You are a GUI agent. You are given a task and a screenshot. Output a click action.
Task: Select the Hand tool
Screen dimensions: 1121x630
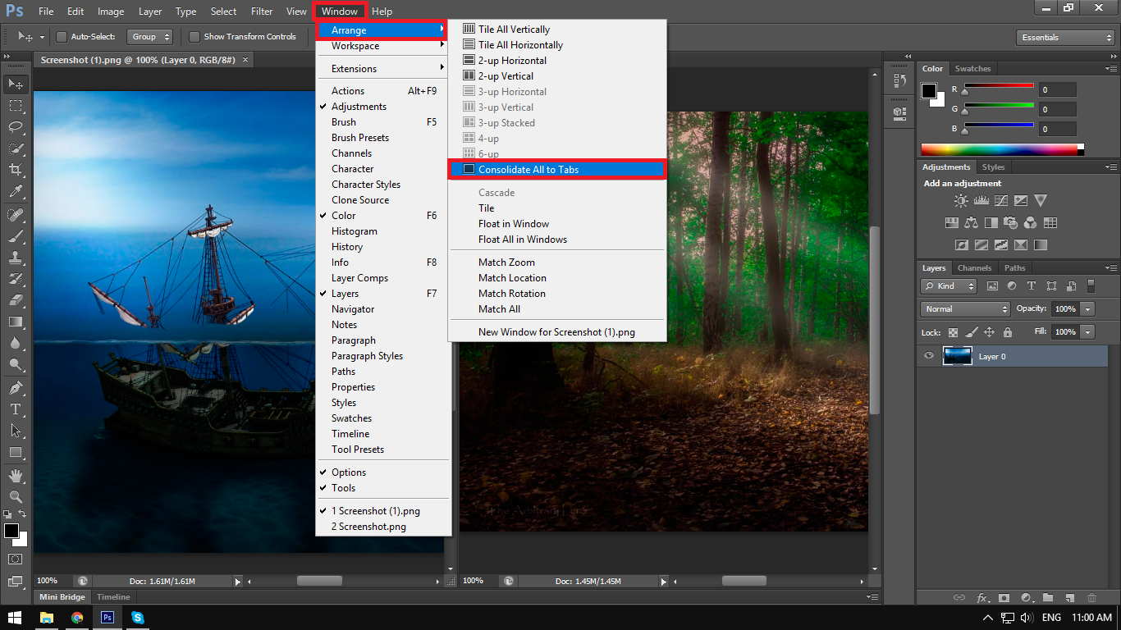click(16, 476)
